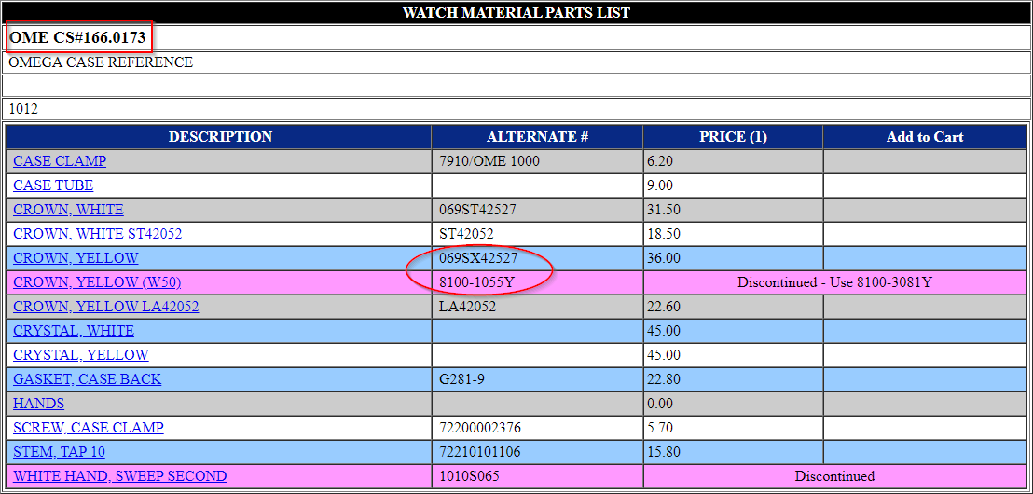Click the OMEGA CASE REFERENCE text
The height and width of the screenshot is (494, 1033).
pyautogui.click(x=101, y=62)
